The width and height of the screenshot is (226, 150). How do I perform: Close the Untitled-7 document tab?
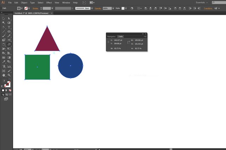click(52, 13)
